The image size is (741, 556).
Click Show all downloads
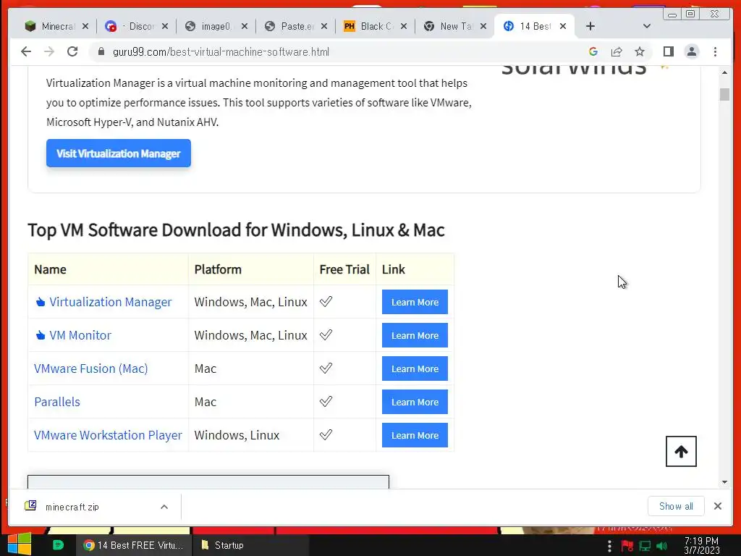pyautogui.click(x=676, y=506)
